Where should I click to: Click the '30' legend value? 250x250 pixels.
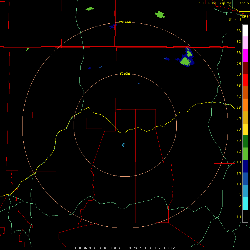(239, 129)
